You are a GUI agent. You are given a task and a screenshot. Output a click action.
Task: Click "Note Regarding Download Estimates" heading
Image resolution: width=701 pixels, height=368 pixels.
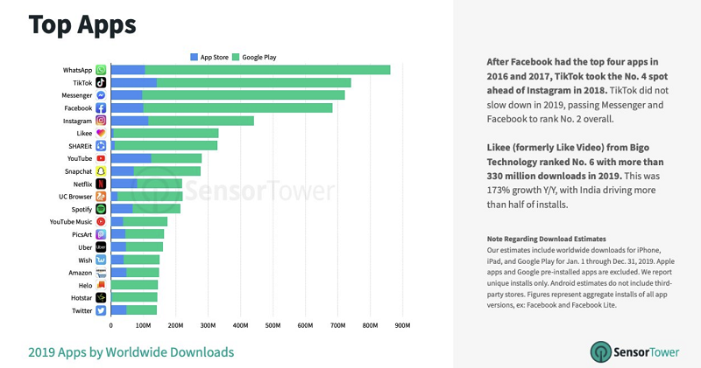coord(546,239)
